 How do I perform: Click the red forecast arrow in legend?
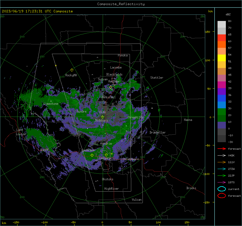[x=222, y=149]
